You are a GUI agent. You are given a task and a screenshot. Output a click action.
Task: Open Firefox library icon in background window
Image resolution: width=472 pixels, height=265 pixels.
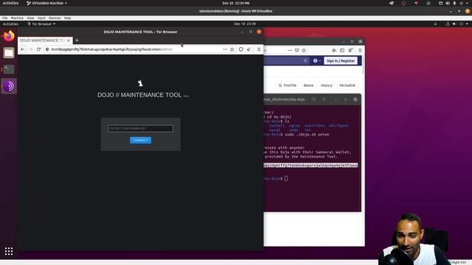point(334,51)
